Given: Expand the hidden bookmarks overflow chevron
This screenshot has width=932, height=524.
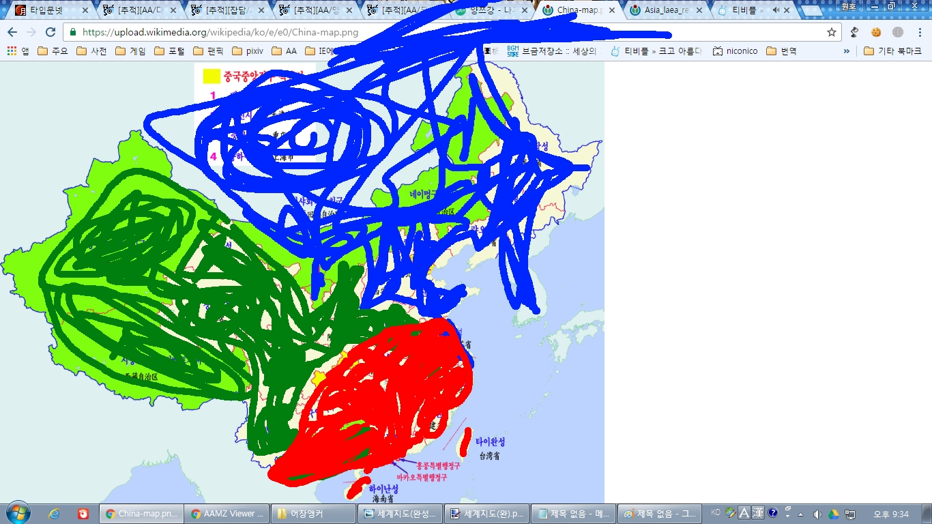Looking at the screenshot, I should (x=847, y=51).
